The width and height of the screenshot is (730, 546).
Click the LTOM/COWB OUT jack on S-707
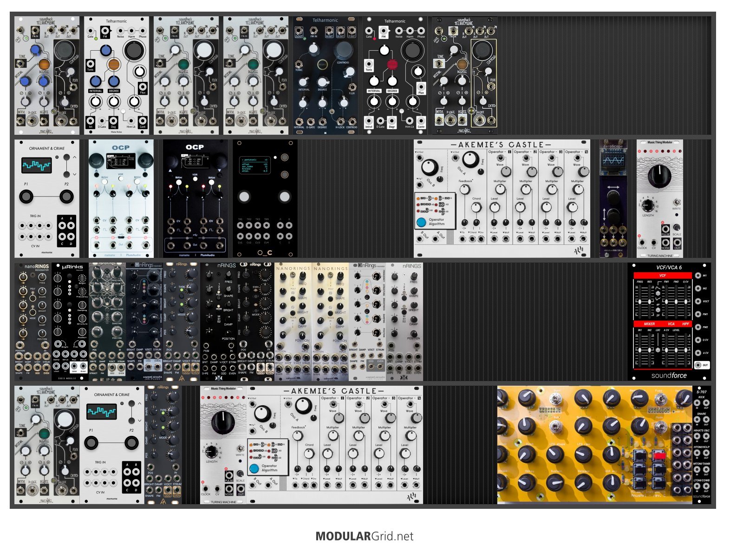click(706, 487)
